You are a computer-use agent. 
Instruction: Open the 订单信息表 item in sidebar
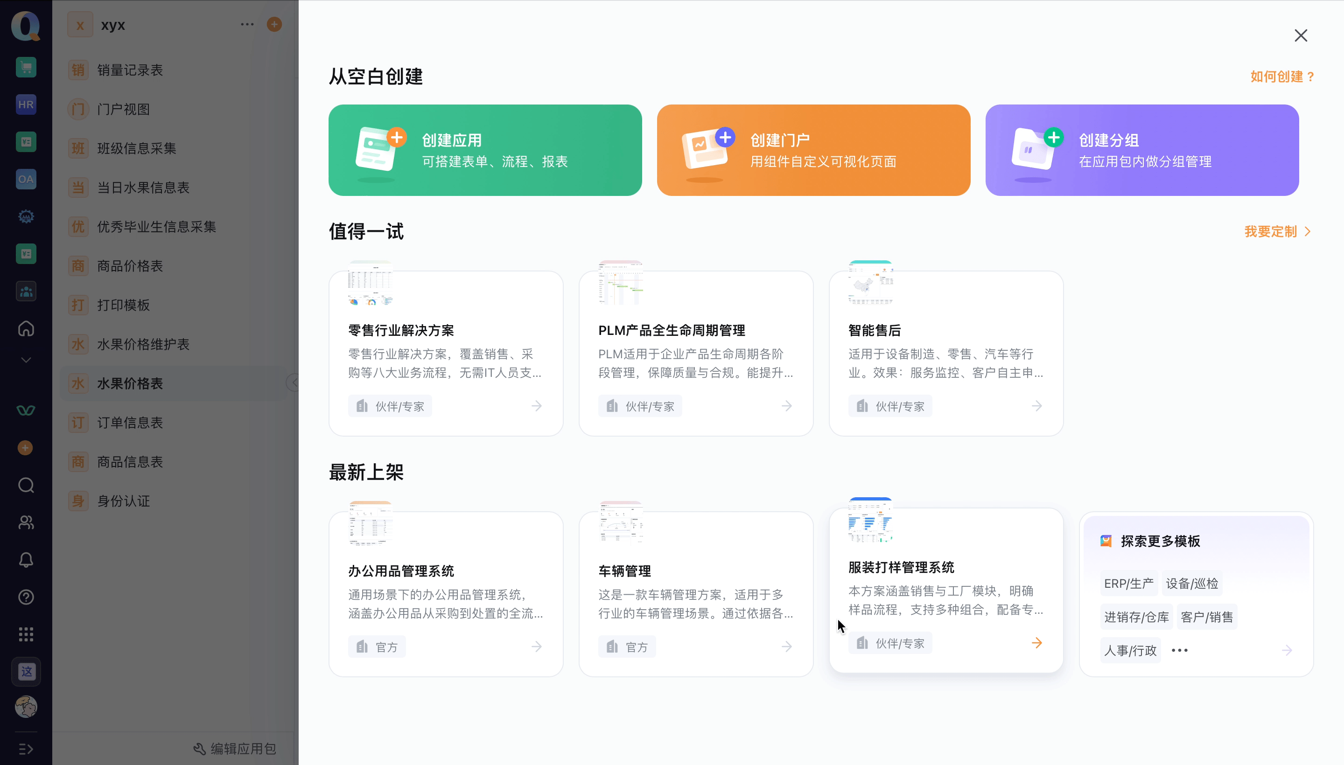pos(174,423)
